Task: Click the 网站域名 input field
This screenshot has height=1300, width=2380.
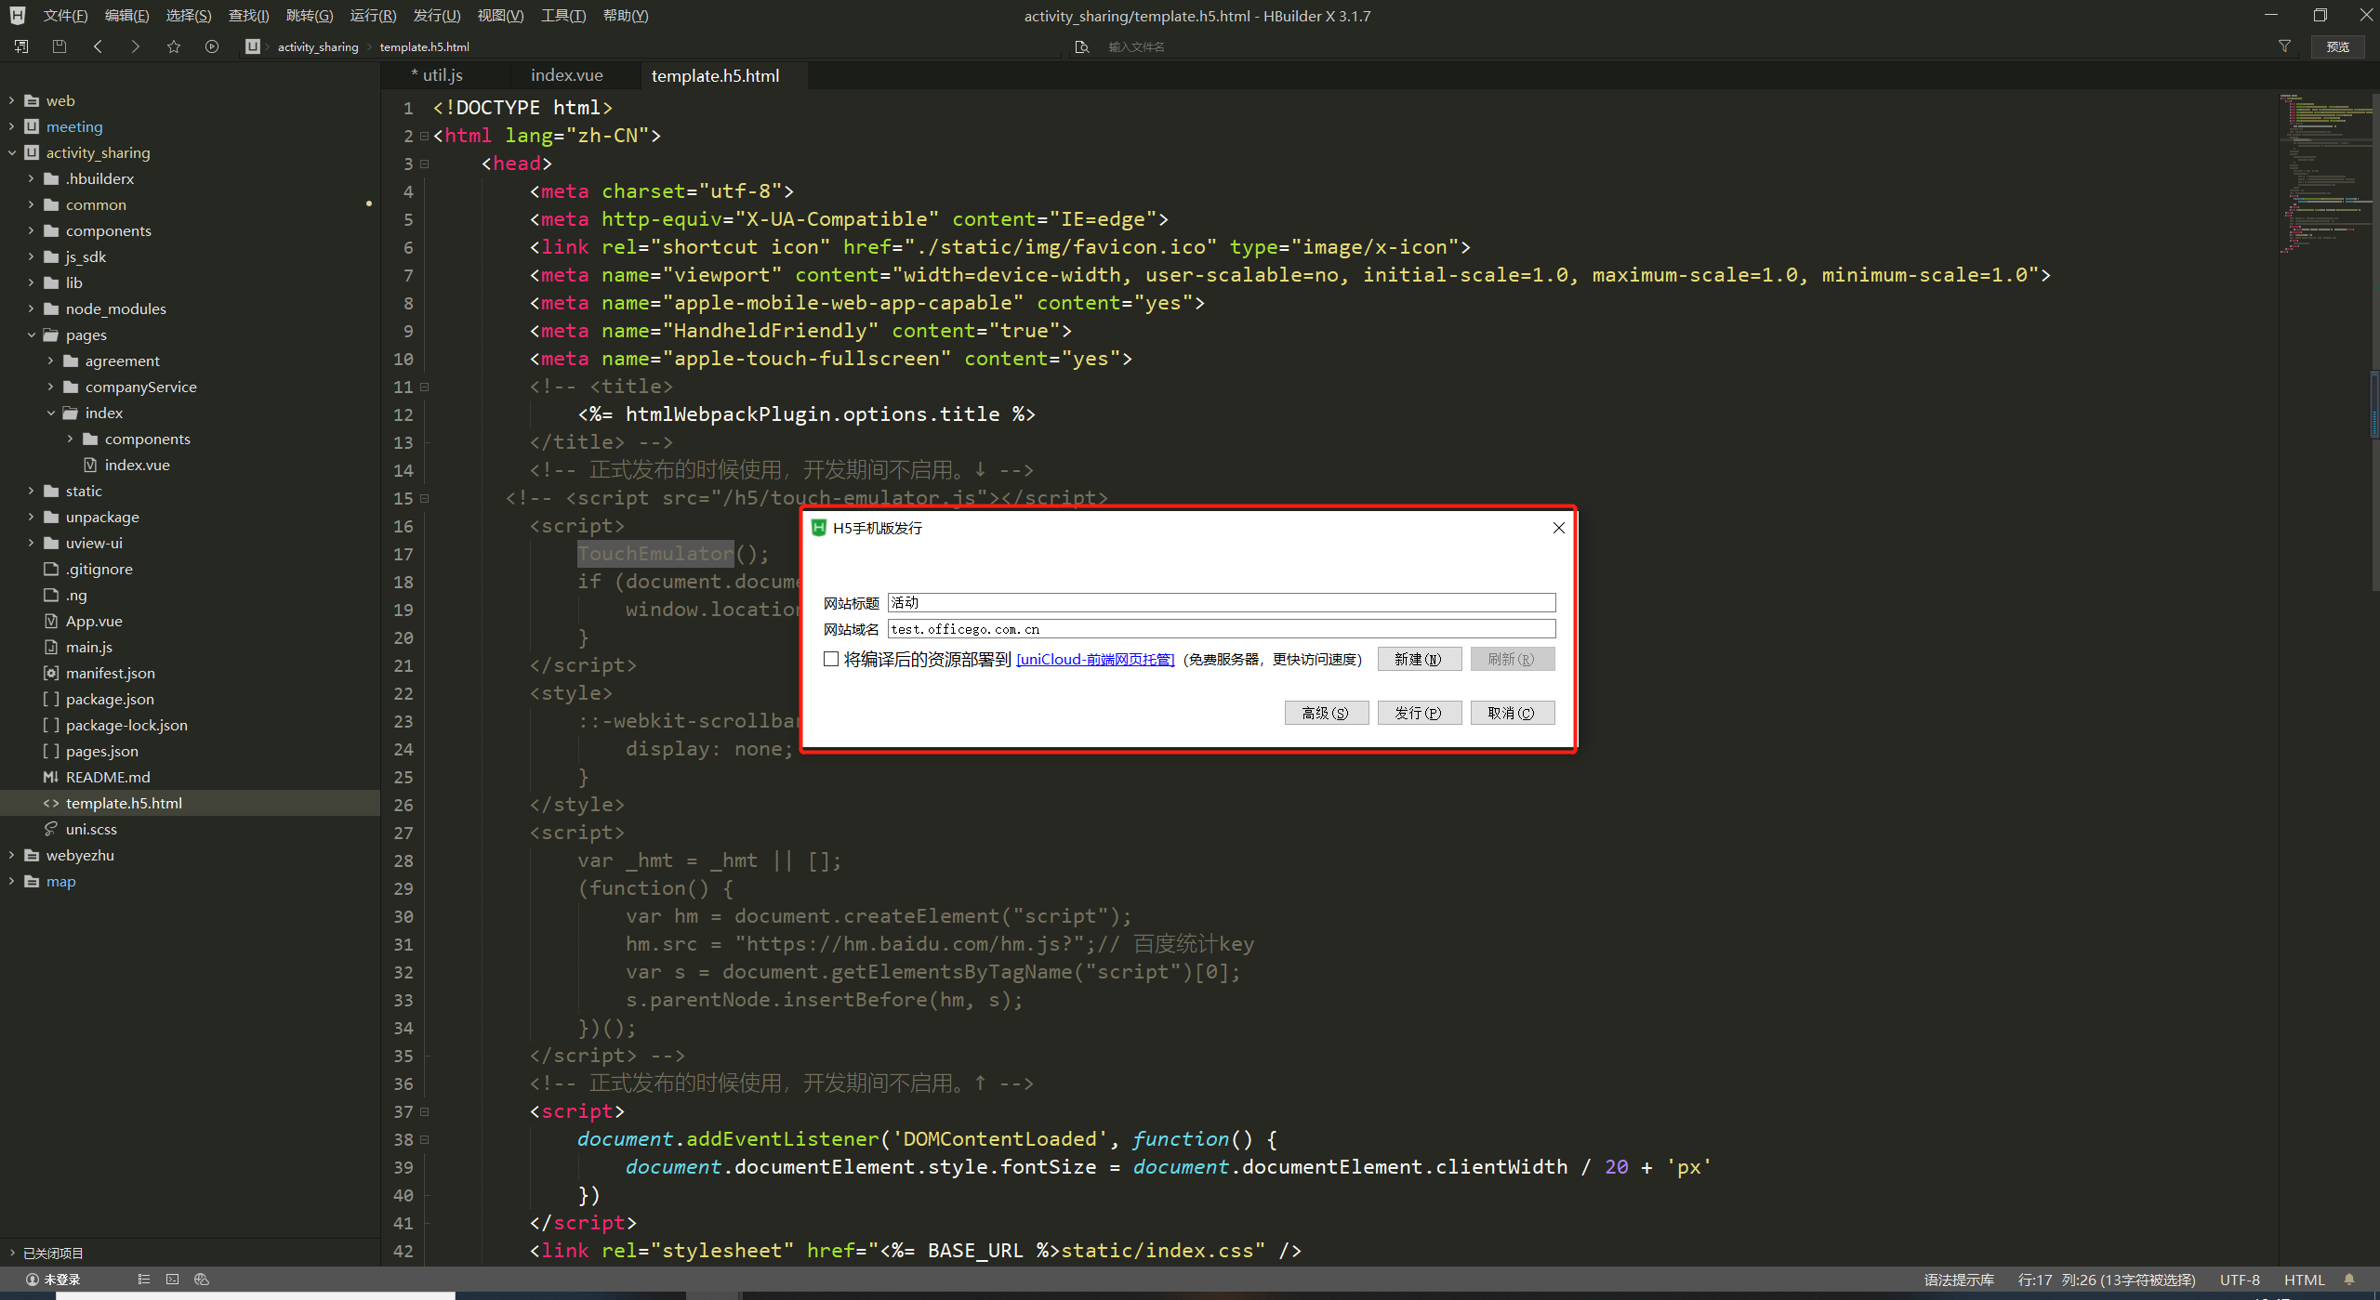Action: tap(1221, 629)
